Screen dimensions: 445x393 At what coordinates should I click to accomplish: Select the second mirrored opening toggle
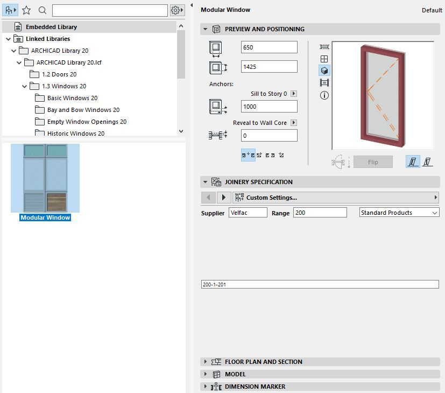tap(427, 162)
